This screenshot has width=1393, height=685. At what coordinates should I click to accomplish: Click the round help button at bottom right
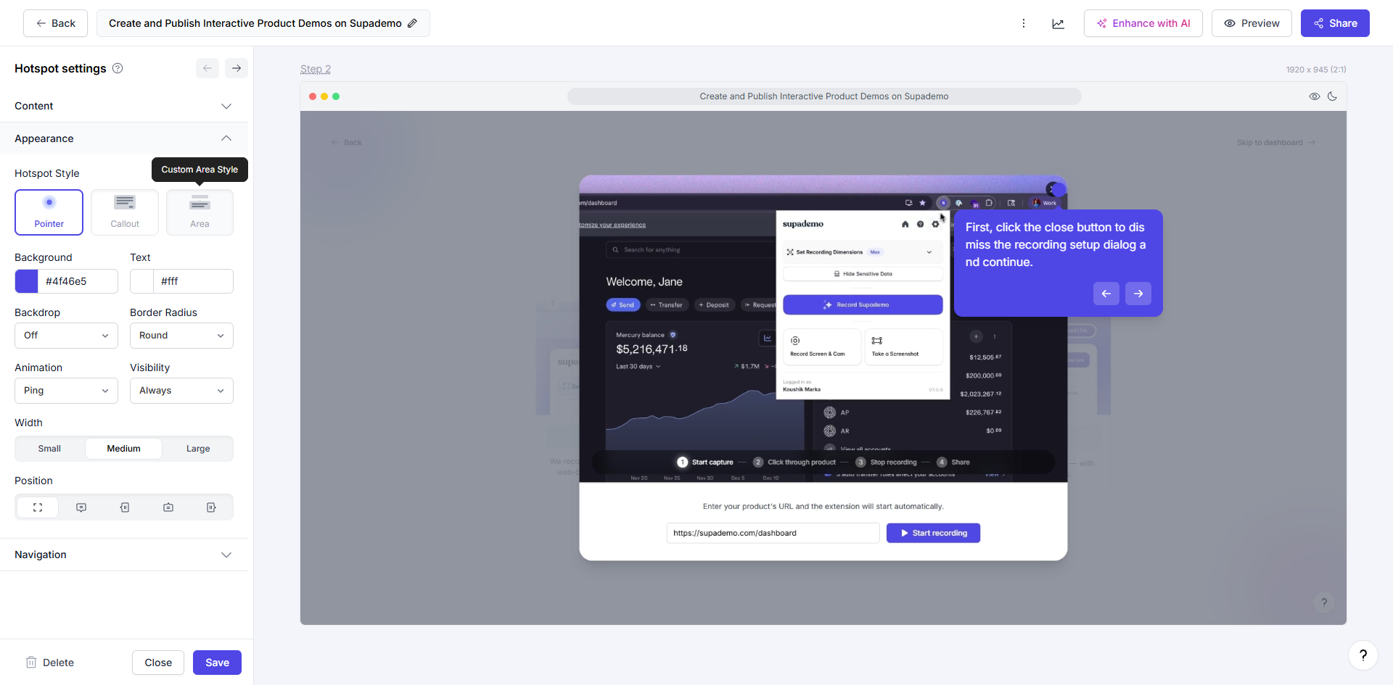pos(1363,655)
